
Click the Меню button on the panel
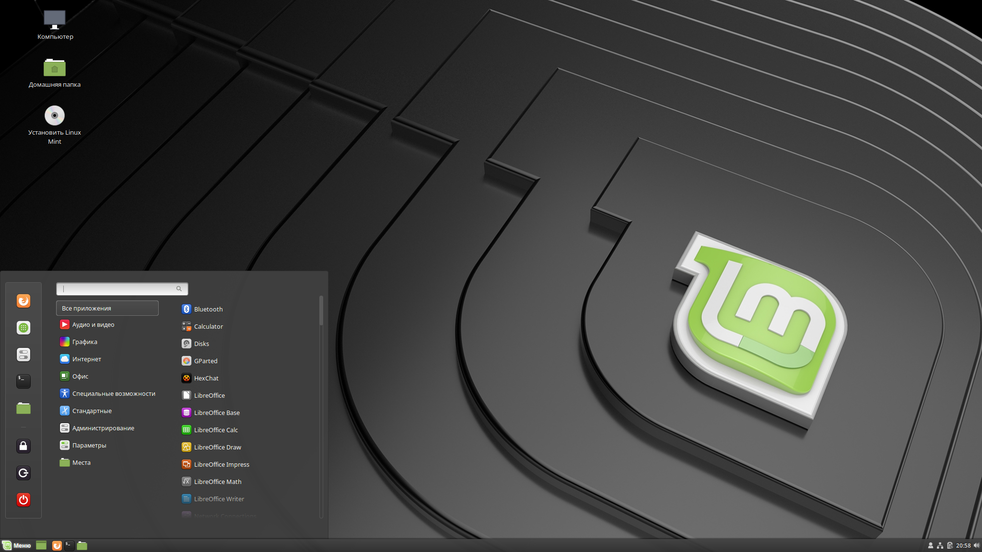pyautogui.click(x=17, y=545)
